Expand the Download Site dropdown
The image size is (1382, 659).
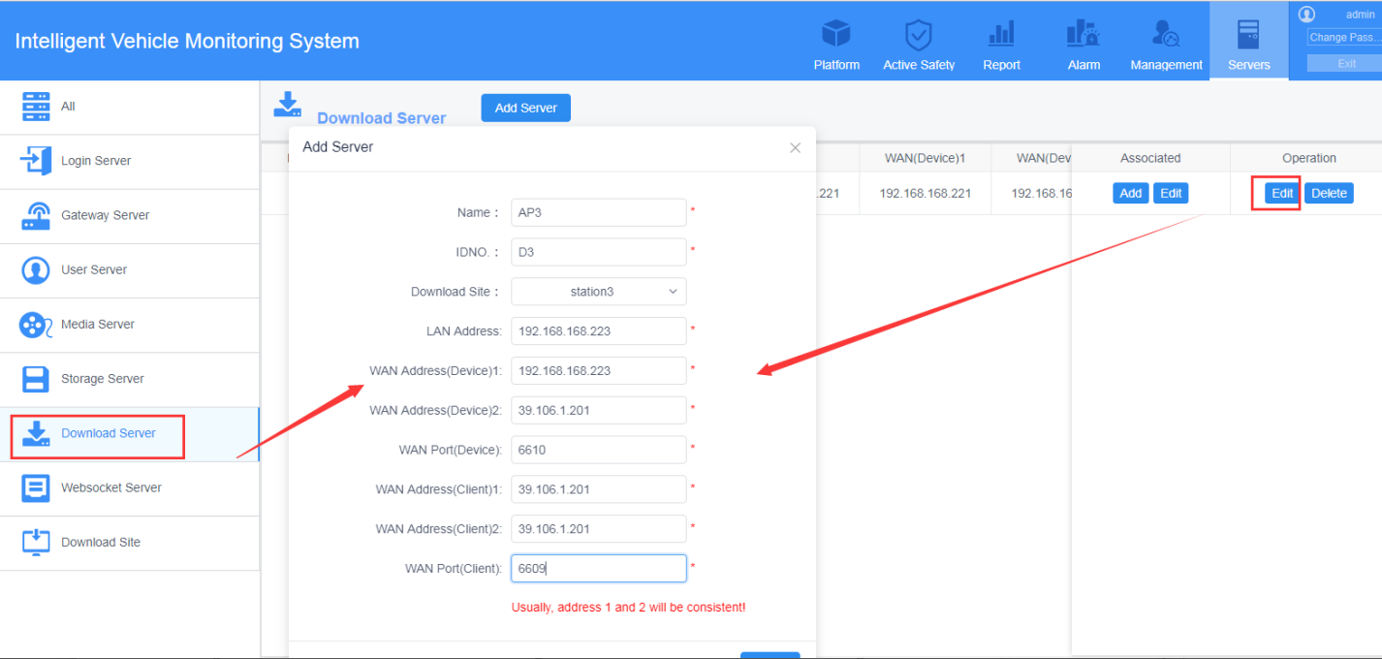pos(598,292)
